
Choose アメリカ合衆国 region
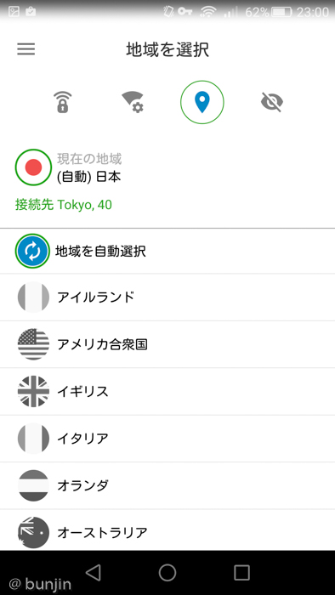(x=167, y=344)
